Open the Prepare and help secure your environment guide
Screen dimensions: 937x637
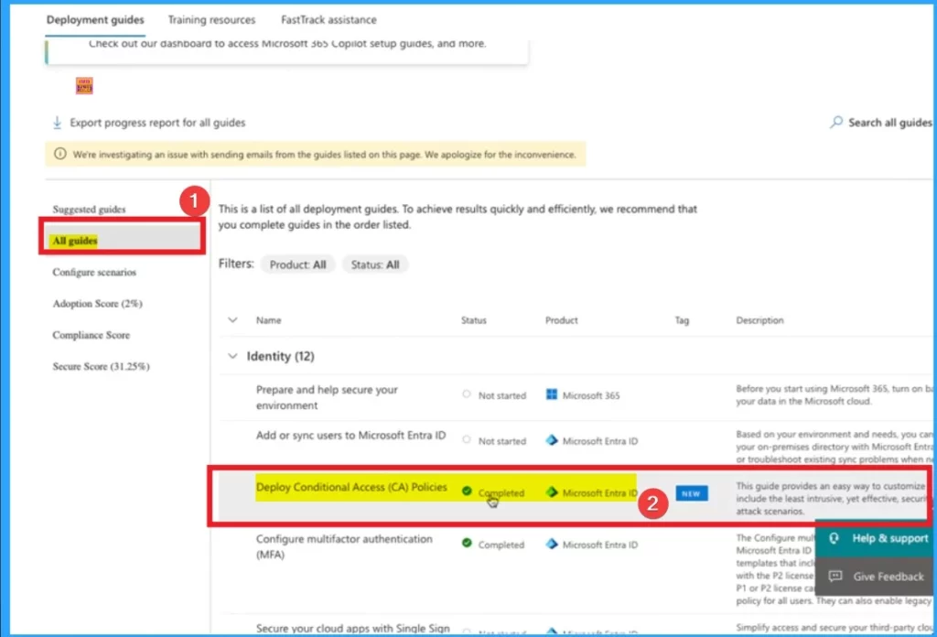click(327, 397)
